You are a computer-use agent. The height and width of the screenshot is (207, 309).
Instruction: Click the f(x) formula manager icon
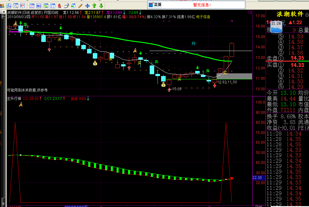coord(9,6)
